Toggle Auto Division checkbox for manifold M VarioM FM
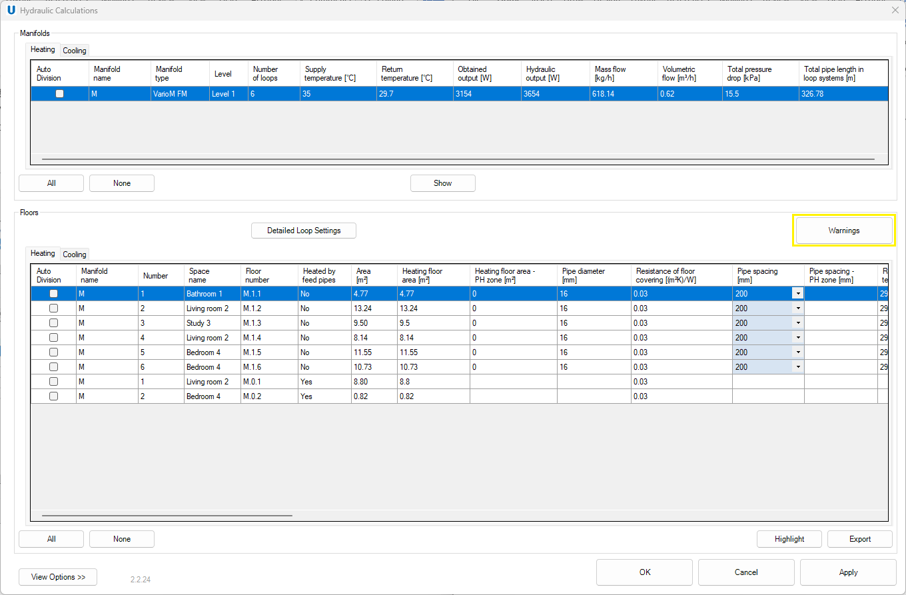The width and height of the screenshot is (906, 595). tap(60, 94)
